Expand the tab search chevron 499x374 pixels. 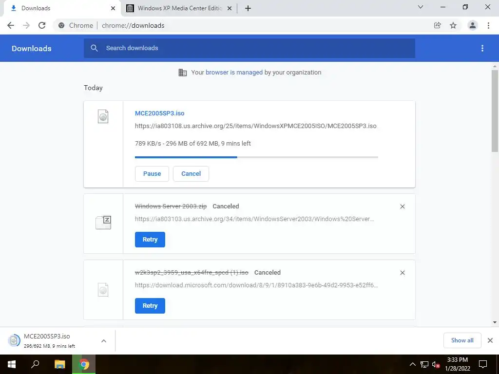pos(421,7)
